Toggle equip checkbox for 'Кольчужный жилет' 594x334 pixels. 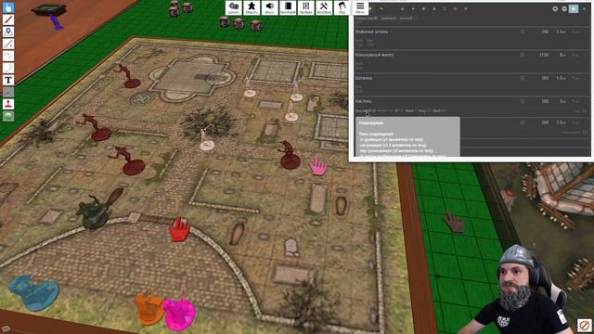(x=523, y=56)
